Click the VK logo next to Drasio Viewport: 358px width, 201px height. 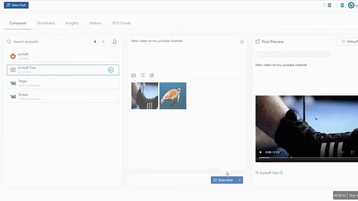click(13, 97)
